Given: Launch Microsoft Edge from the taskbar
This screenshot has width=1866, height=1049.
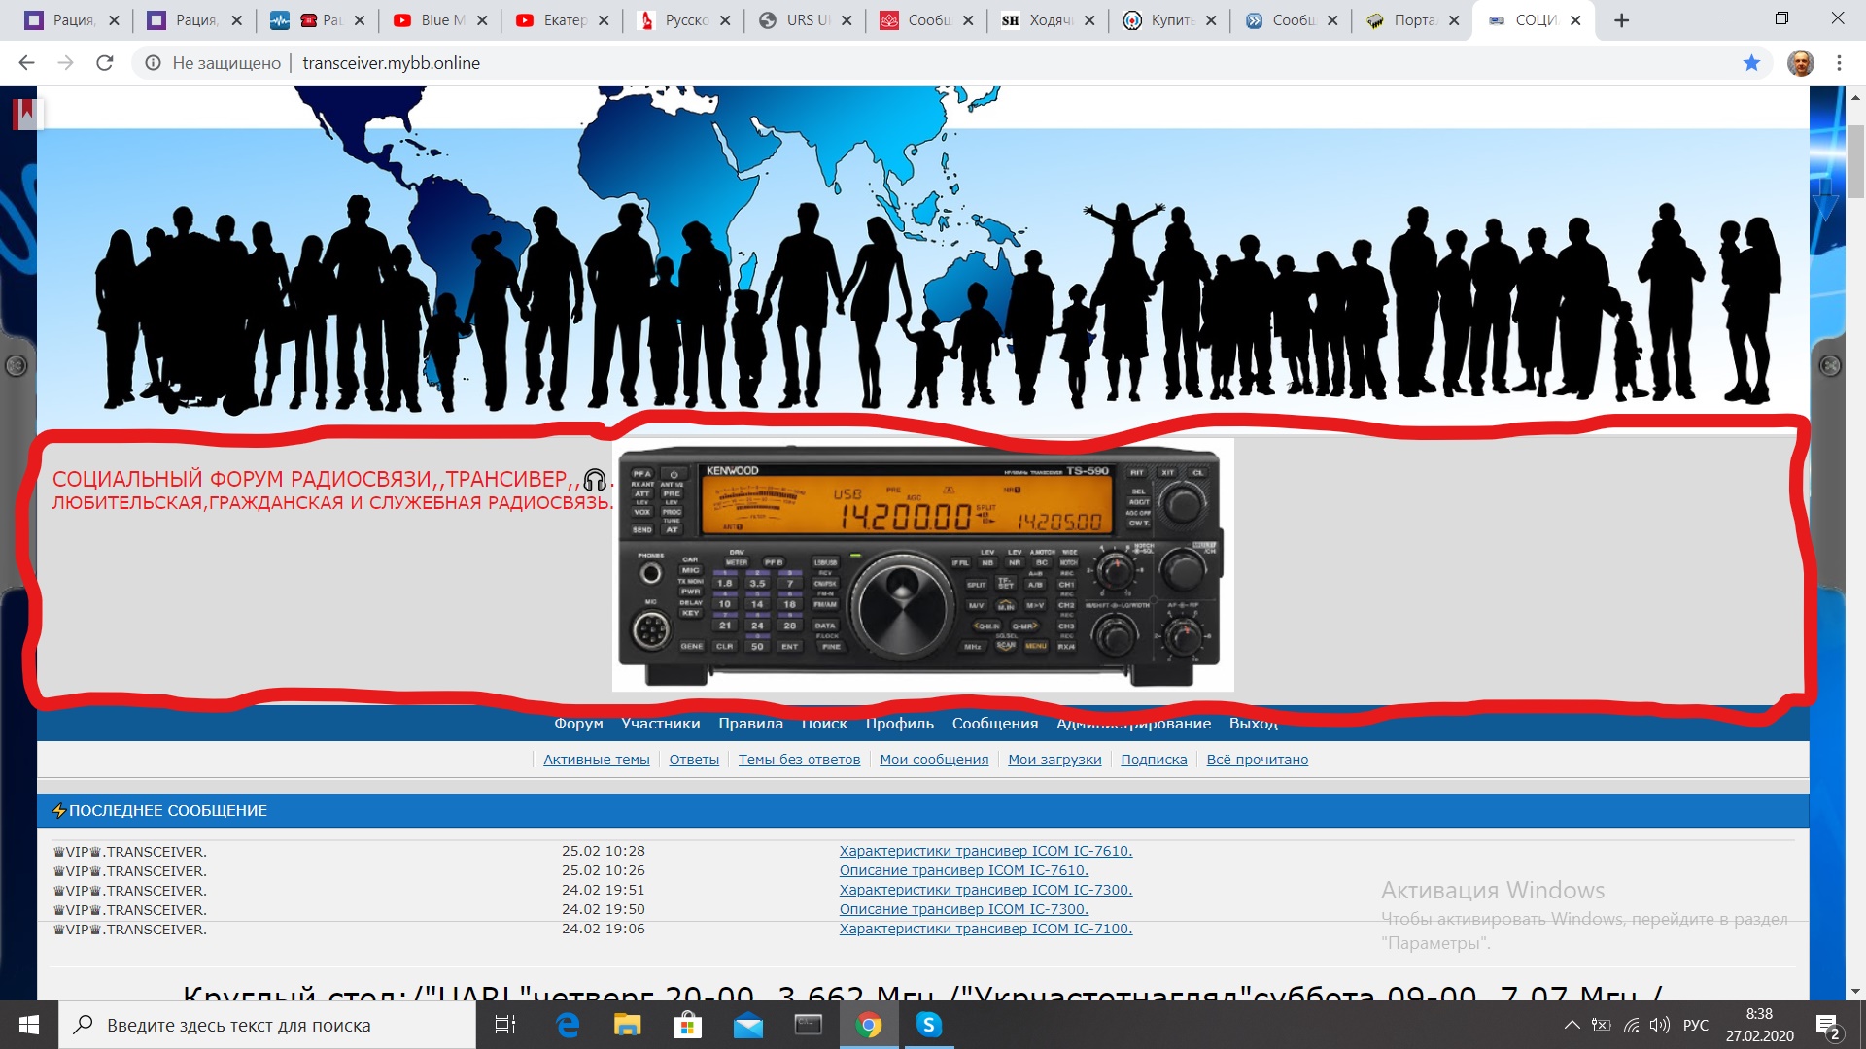Looking at the screenshot, I should [568, 1025].
